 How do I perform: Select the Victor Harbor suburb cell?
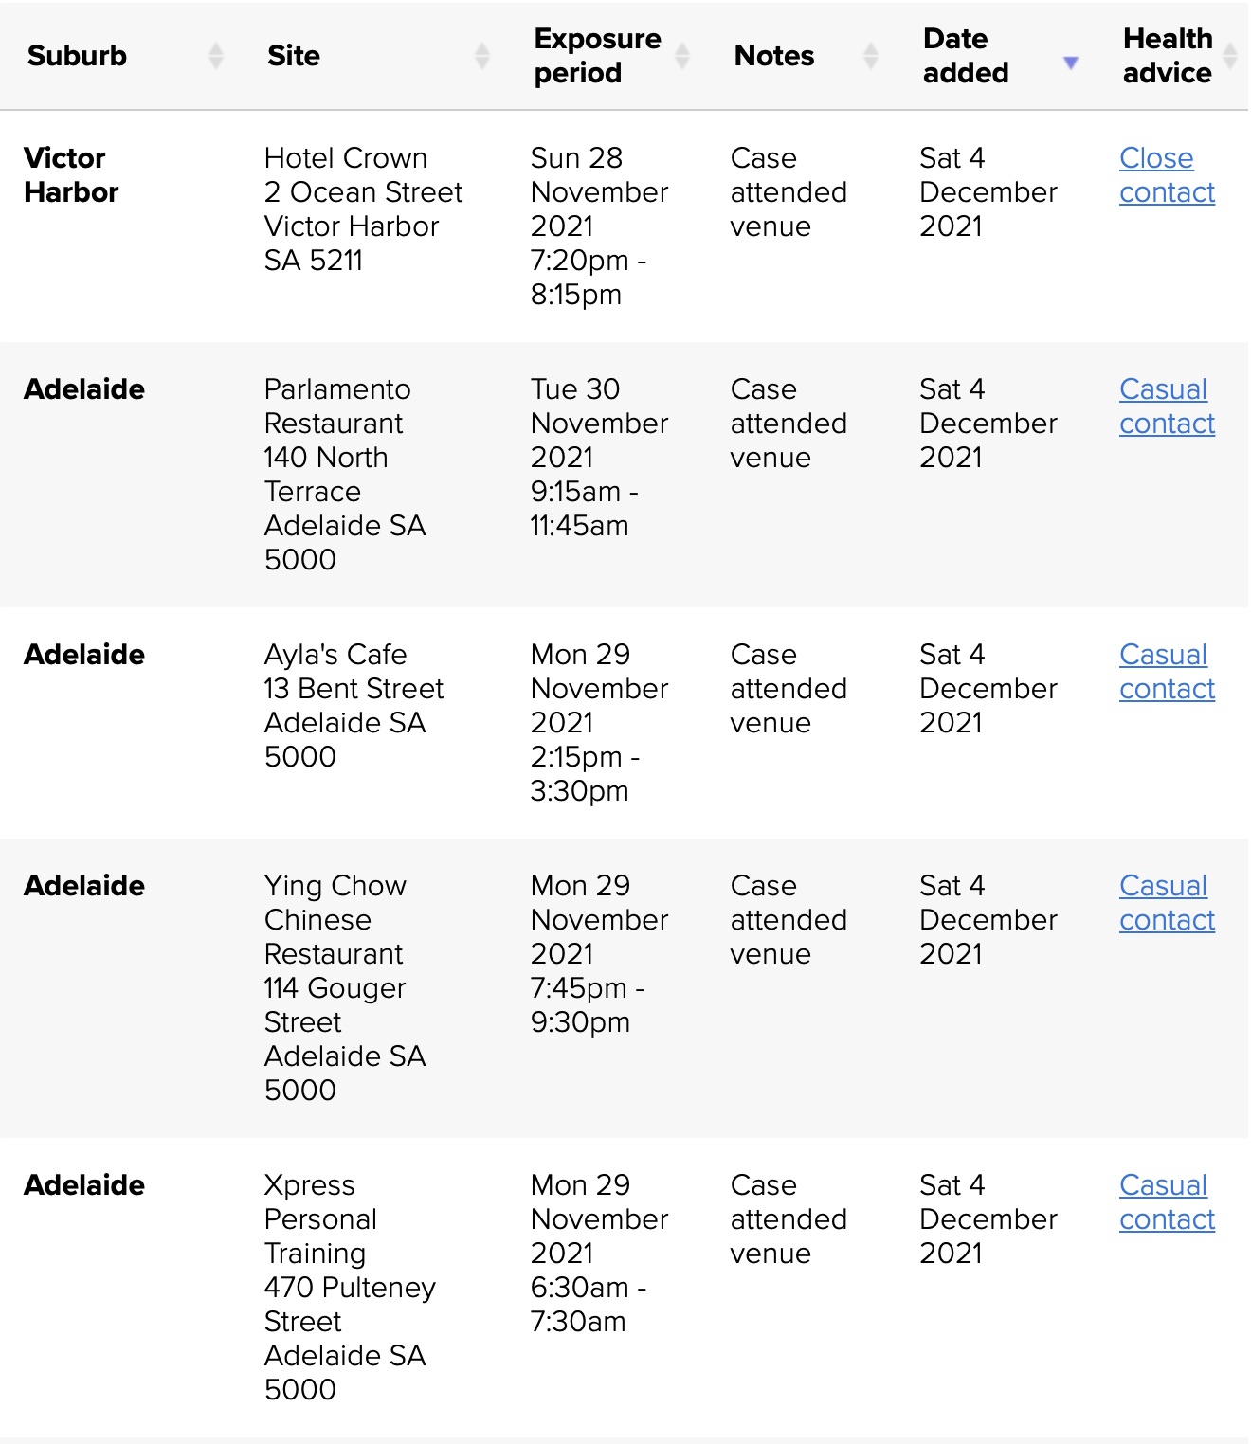click(71, 175)
